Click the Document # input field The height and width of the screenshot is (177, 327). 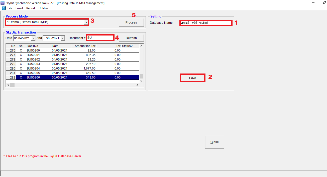coord(100,38)
